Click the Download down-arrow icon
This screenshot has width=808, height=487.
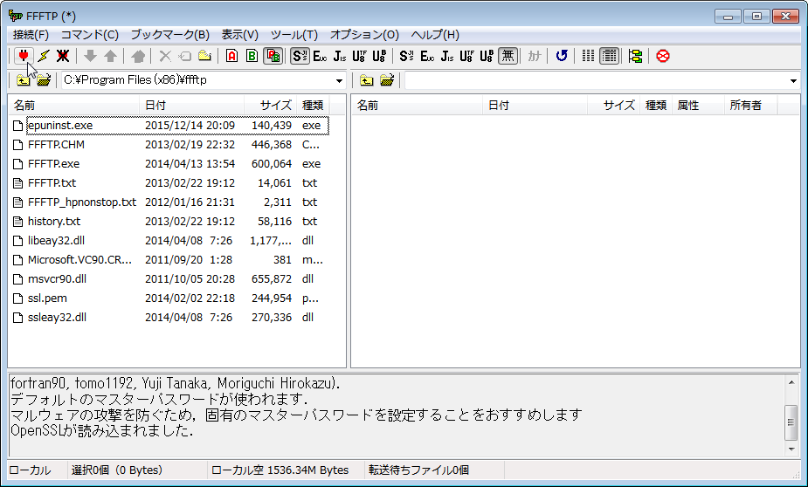[90, 56]
